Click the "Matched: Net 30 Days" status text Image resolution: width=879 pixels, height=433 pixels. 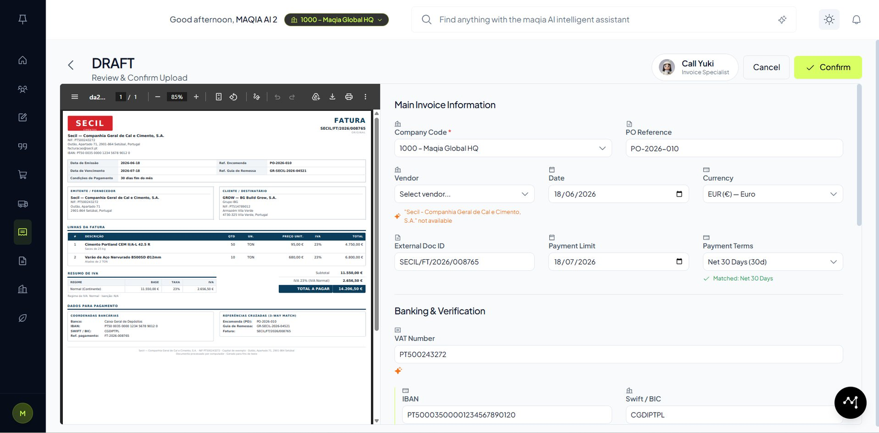[743, 278]
